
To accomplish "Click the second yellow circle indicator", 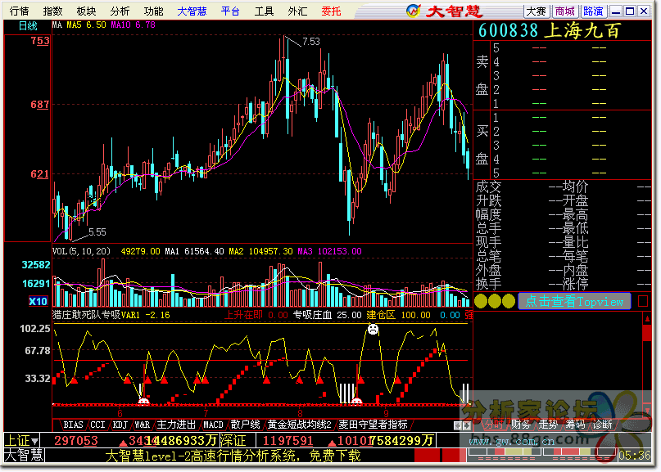I will [x=495, y=301].
